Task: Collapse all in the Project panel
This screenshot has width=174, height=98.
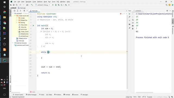Action: 21,11
